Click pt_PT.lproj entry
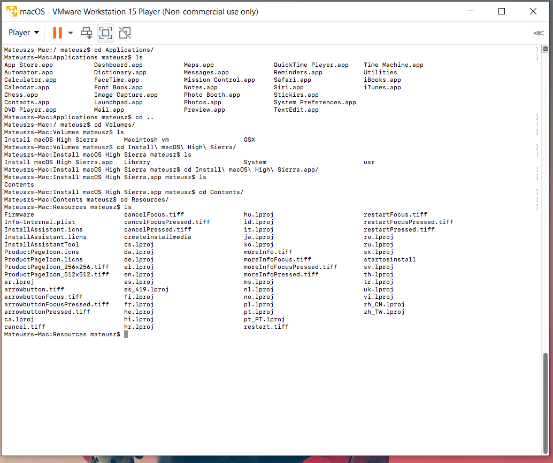Viewport: 553px width, 463px height. pos(264,320)
